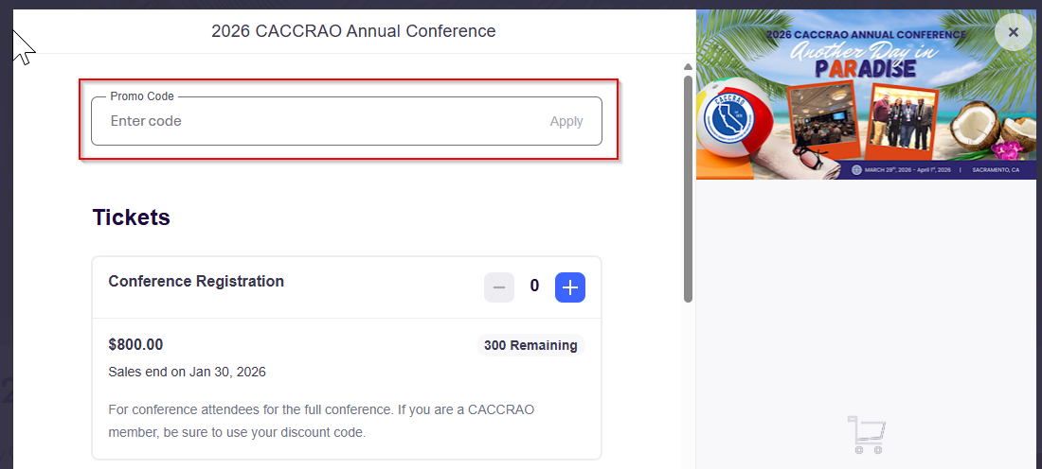Click the Conference Registration ticket title
Image resolution: width=1042 pixels, height=469 pixels.
point(196,281)
